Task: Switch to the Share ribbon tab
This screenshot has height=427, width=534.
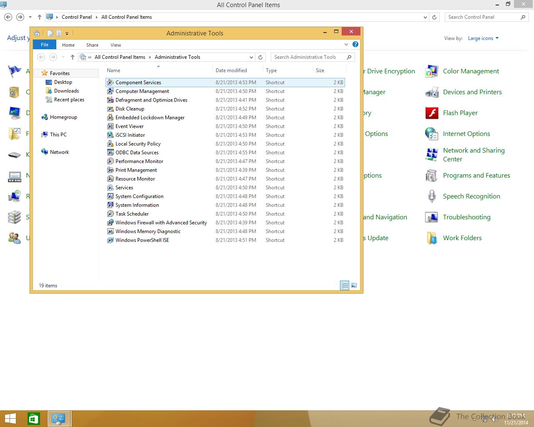Action: 93,45
